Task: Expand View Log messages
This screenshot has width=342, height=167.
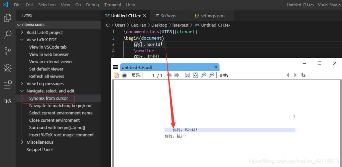Action: pos(22,83)
